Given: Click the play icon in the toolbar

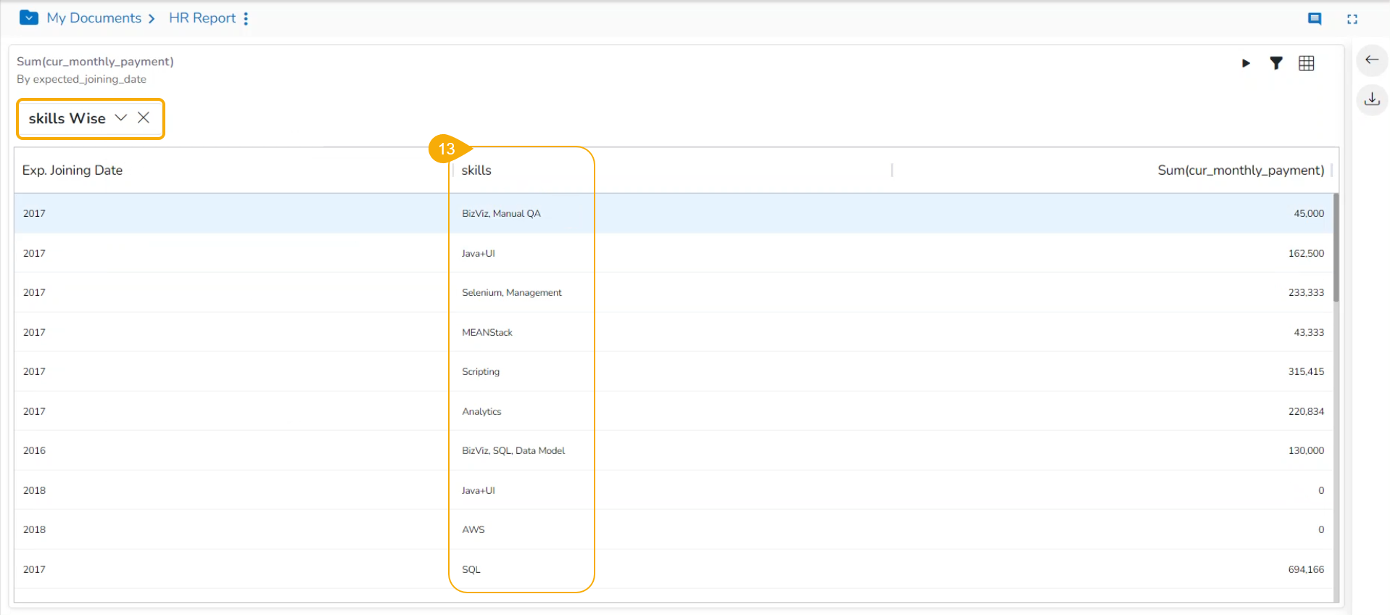Looking at the screenshot, I should (x=1246, y=63).
